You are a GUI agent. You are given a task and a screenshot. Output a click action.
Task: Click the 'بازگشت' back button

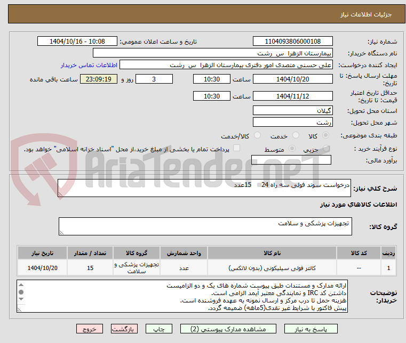click(x=124, y=329)
